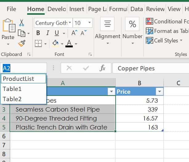The width and height of the screenshot is (189, 162).
Task: Click the Increase Font Size icon
Action: pyautogui.click(x=74, y=33)
